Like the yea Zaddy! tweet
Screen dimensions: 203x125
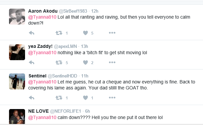(85, 62)
